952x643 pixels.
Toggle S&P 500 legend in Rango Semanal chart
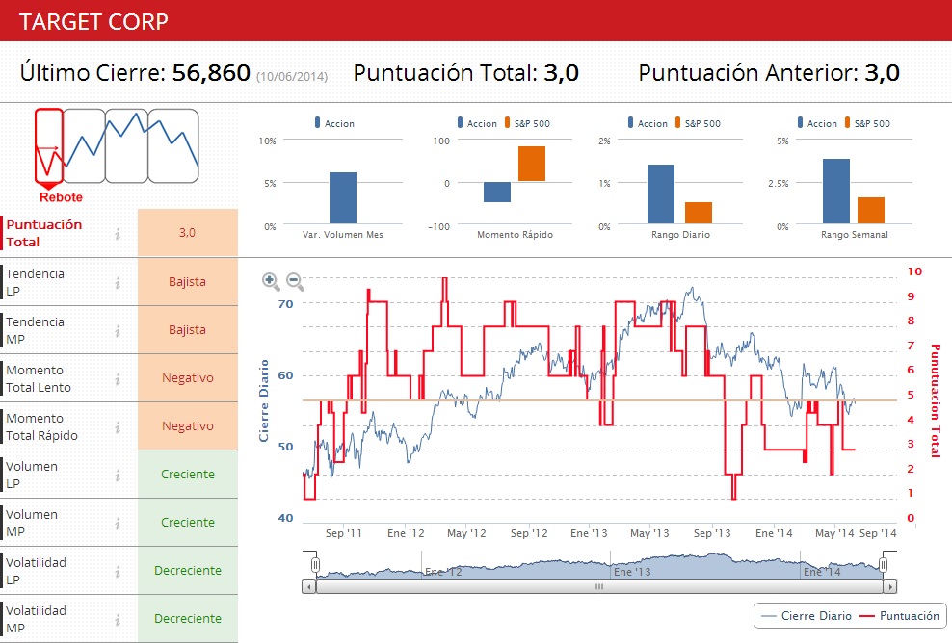867,123
